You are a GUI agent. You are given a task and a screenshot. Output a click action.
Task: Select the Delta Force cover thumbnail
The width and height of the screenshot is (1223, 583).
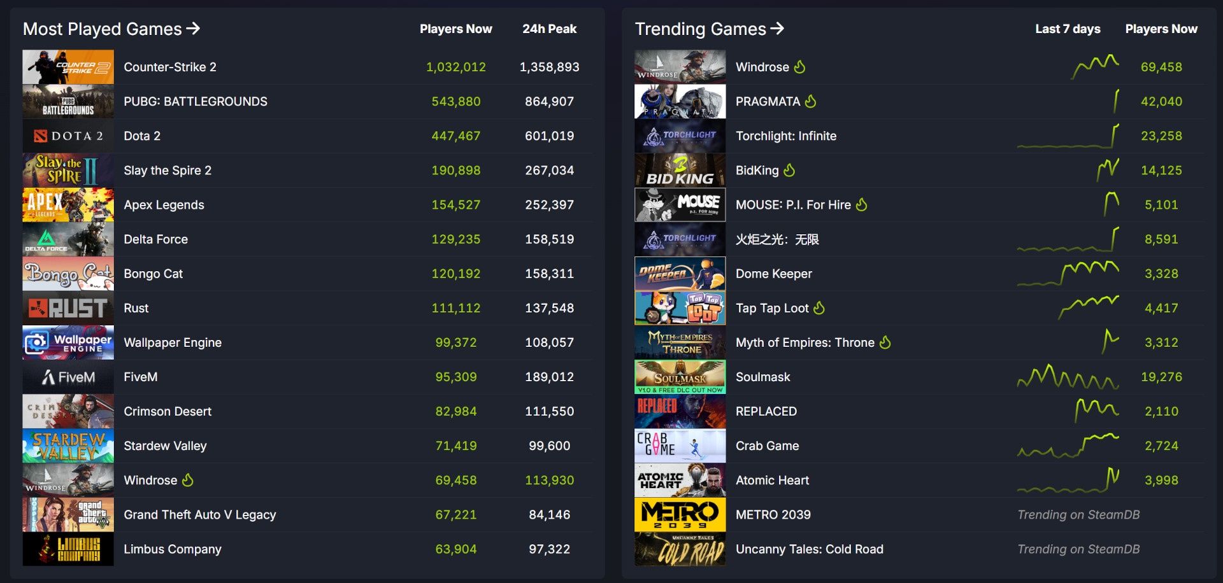pos(68,239)
